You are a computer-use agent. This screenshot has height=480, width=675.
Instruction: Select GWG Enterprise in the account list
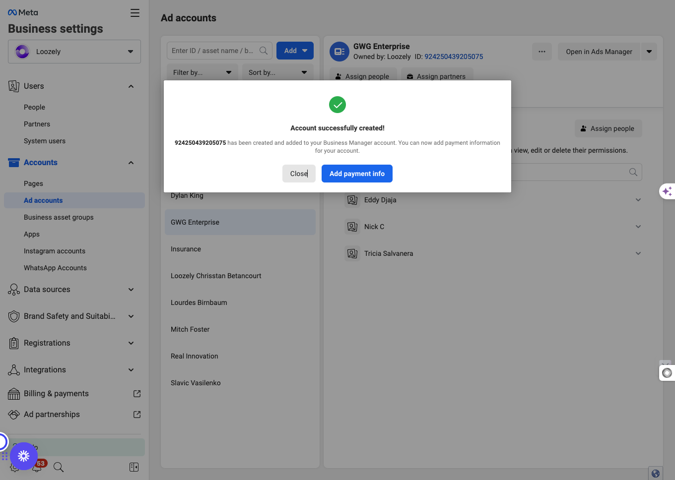tap(240, 222)
